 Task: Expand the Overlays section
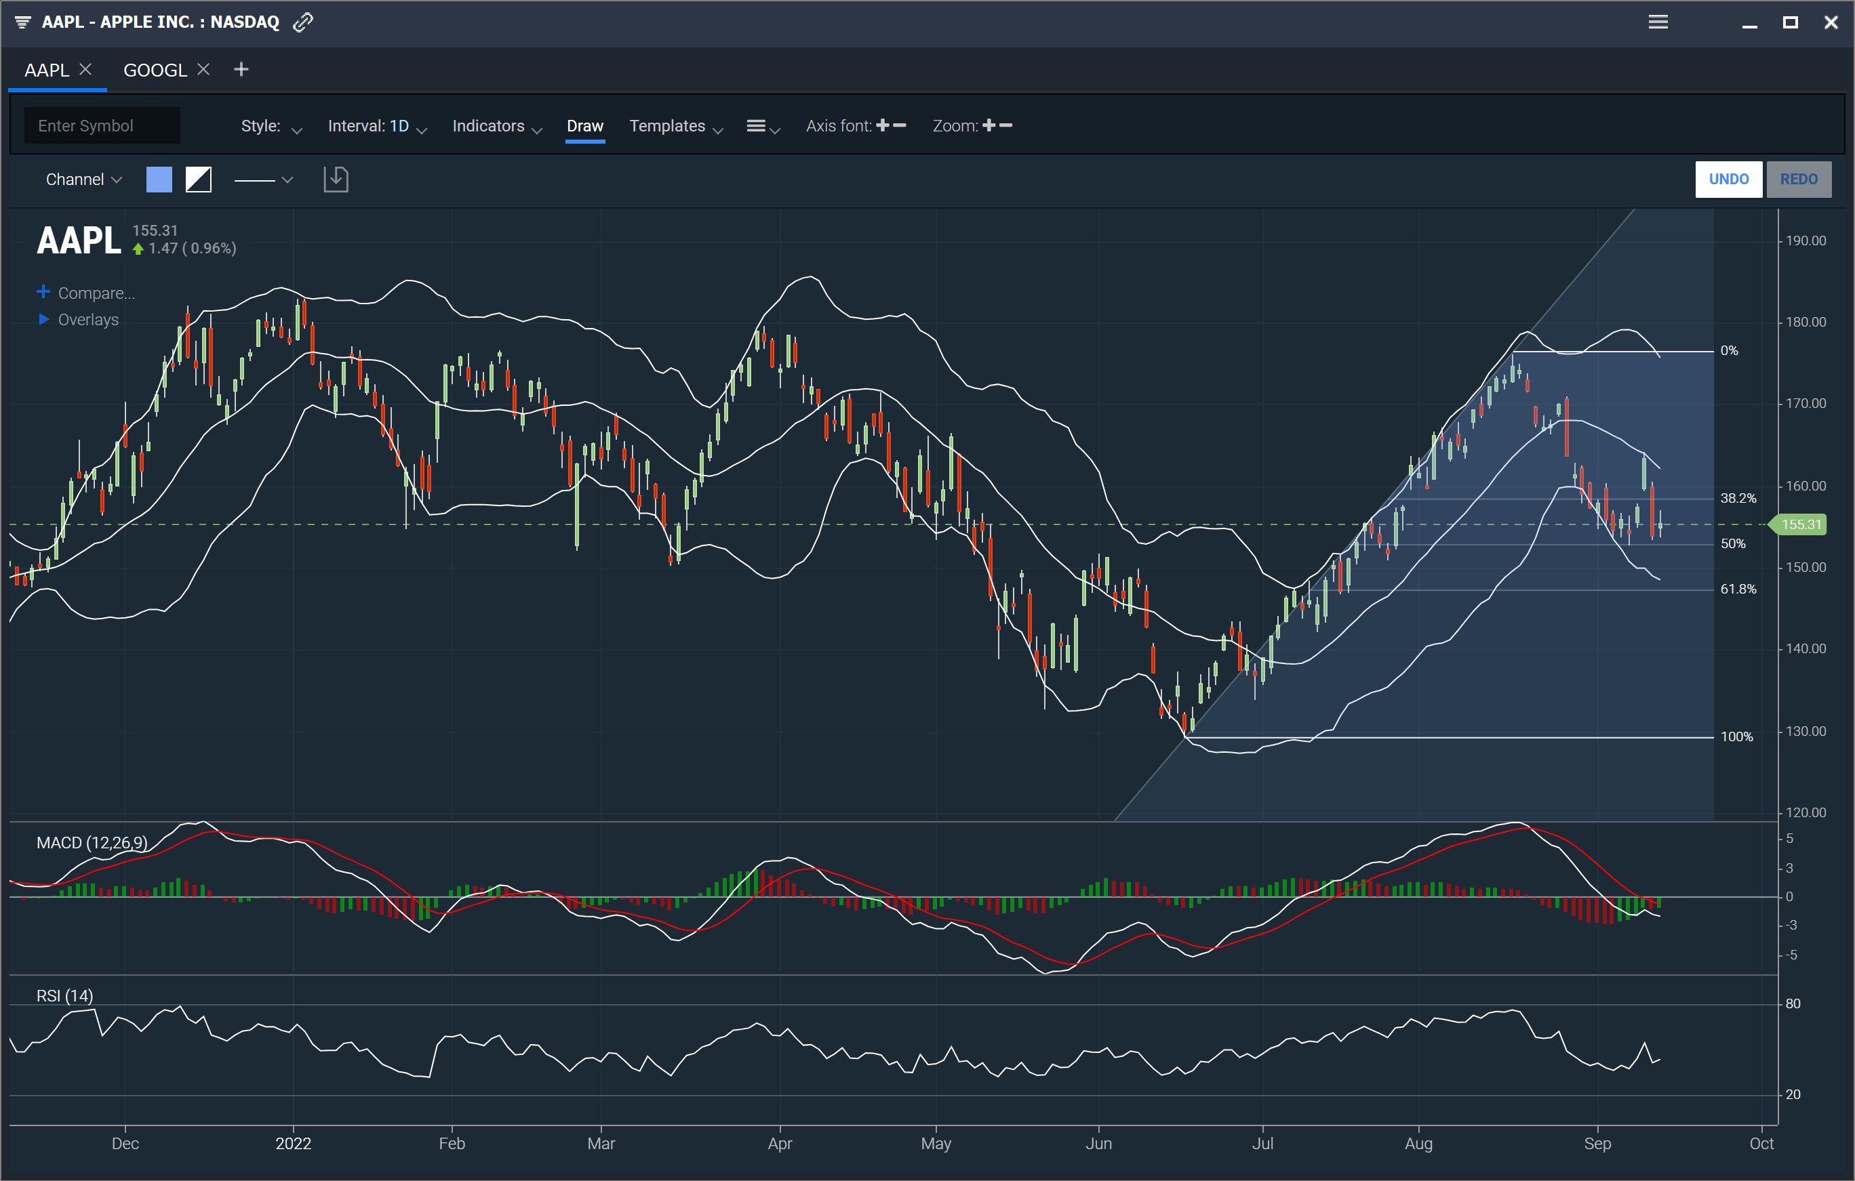79,320
